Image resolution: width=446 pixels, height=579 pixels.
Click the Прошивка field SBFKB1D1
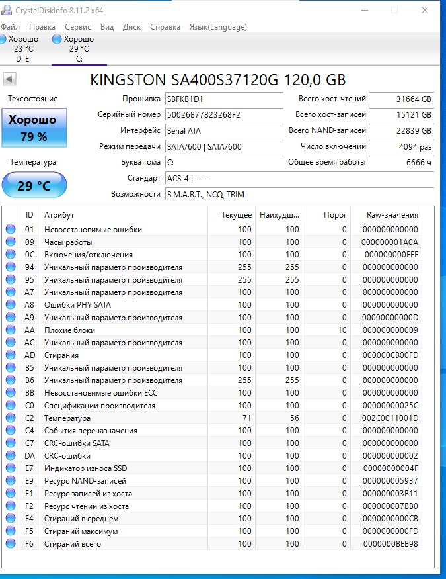tap(224, 99)
